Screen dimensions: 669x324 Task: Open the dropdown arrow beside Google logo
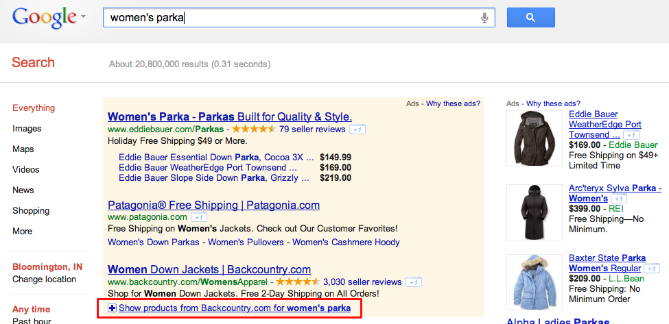tap(83, 16)
